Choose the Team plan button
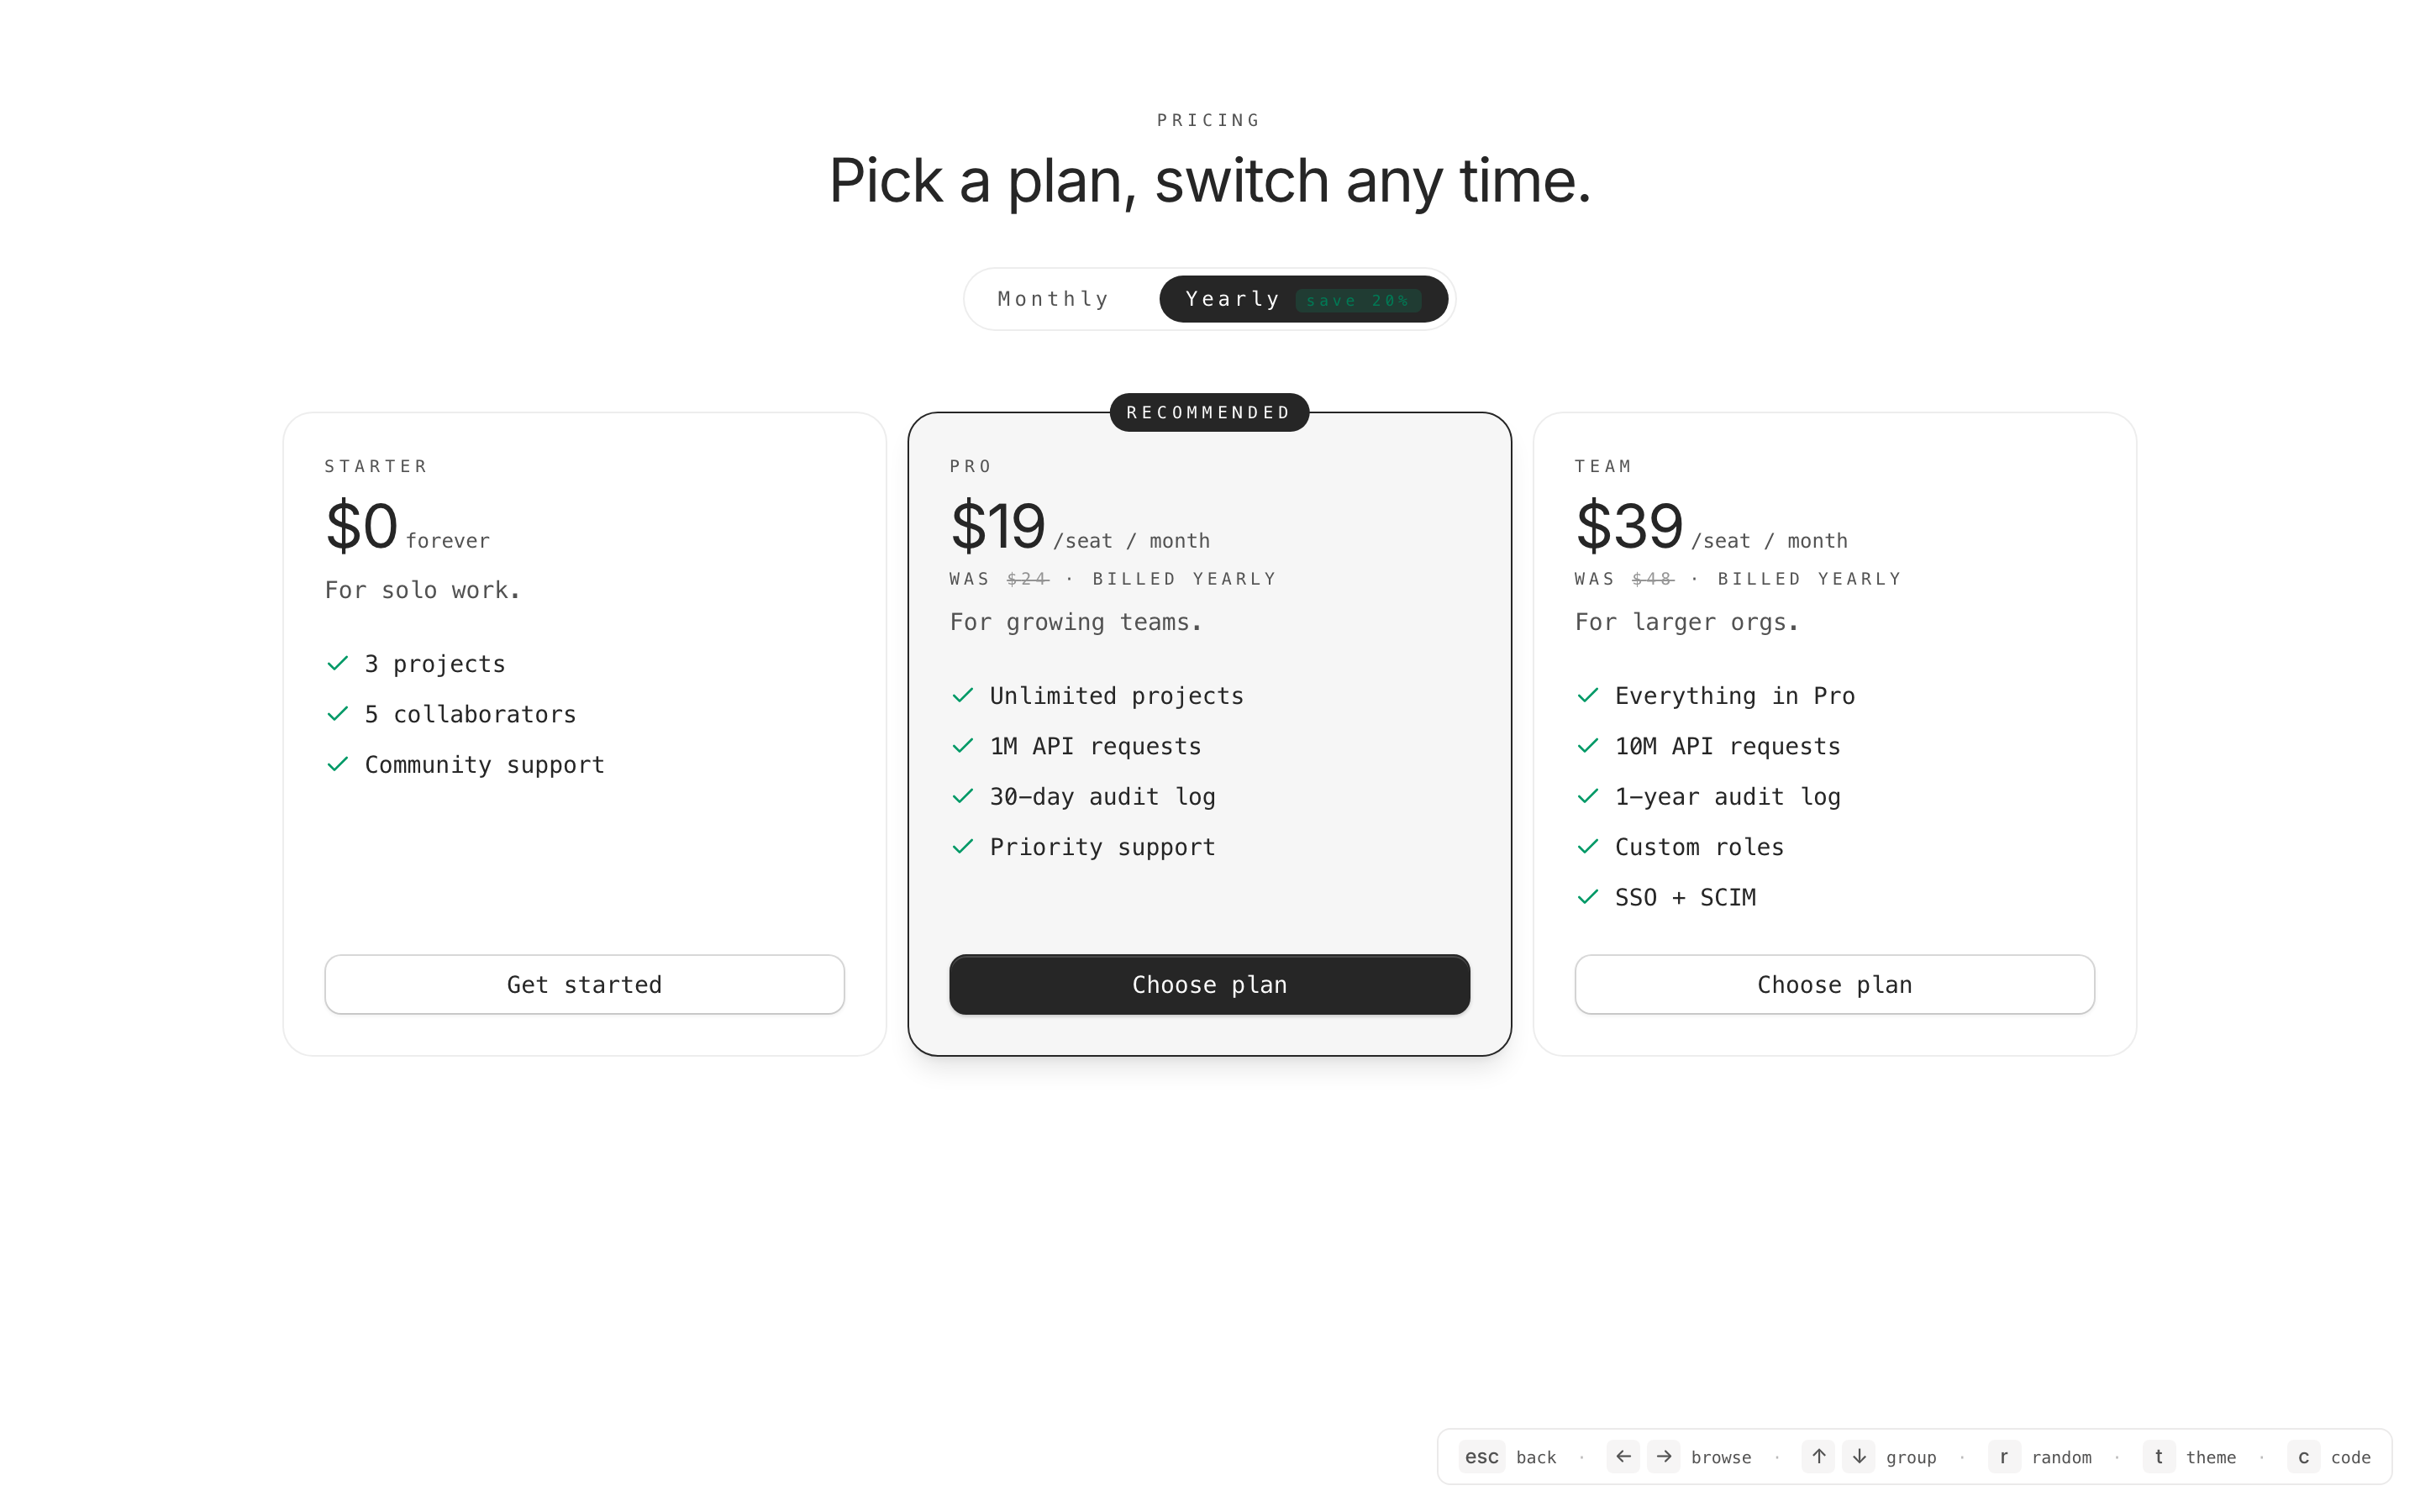Image resolution: width=2420 pixels, height=1512 pixels. coord(1834,984)
